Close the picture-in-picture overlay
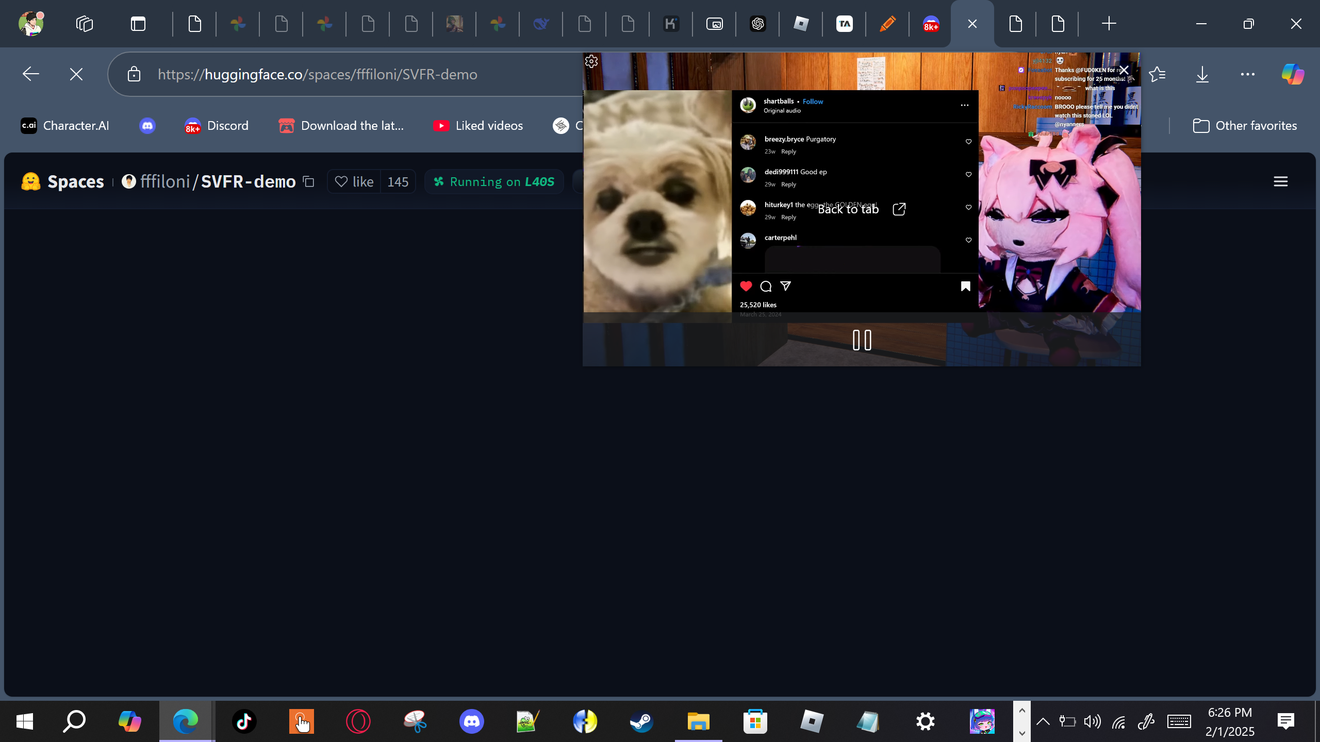The height and width of the screenshot is (742, 1320). tap(1124, 70)
